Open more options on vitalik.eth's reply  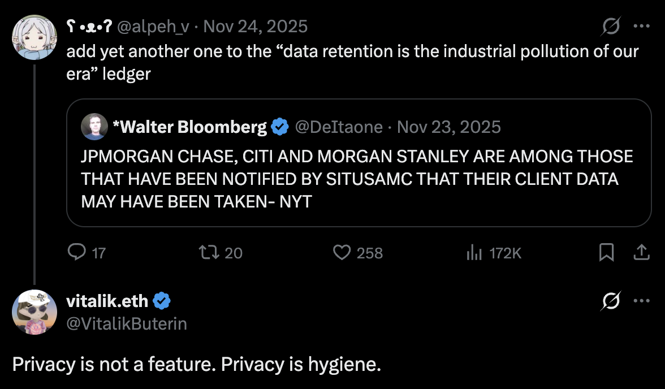pos(642,300)
